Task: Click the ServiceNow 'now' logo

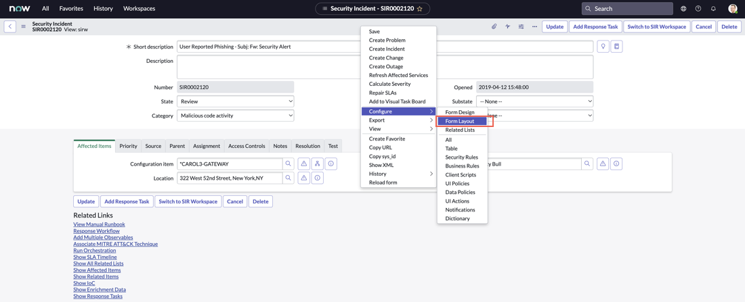Action: 20,9
